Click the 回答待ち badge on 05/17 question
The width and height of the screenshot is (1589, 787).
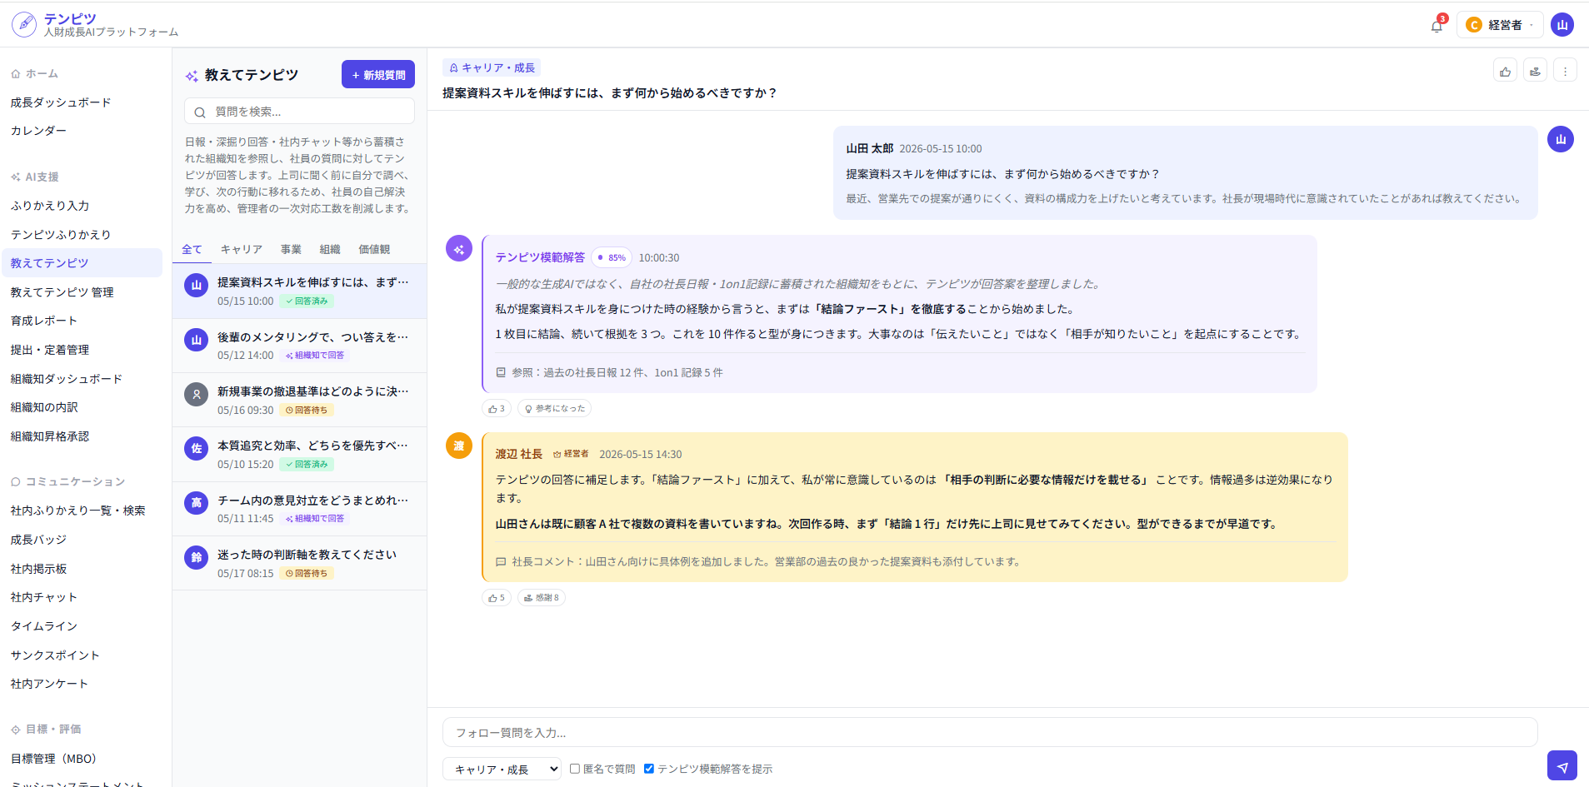307,574
